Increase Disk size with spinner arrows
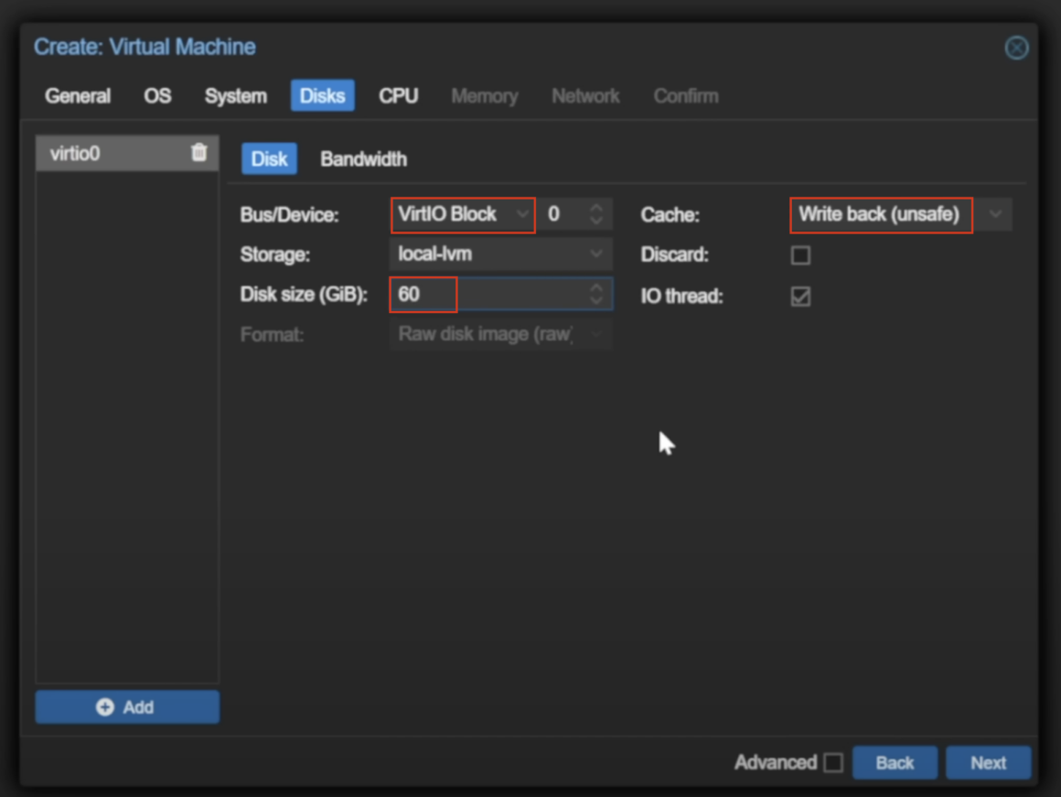The width and height of the screenshot is (1061, 797). (x=596, y=288)
